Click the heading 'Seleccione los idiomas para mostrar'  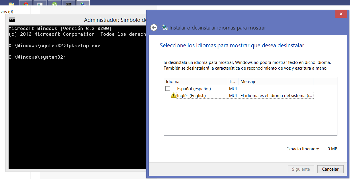[x=232, y=45]
